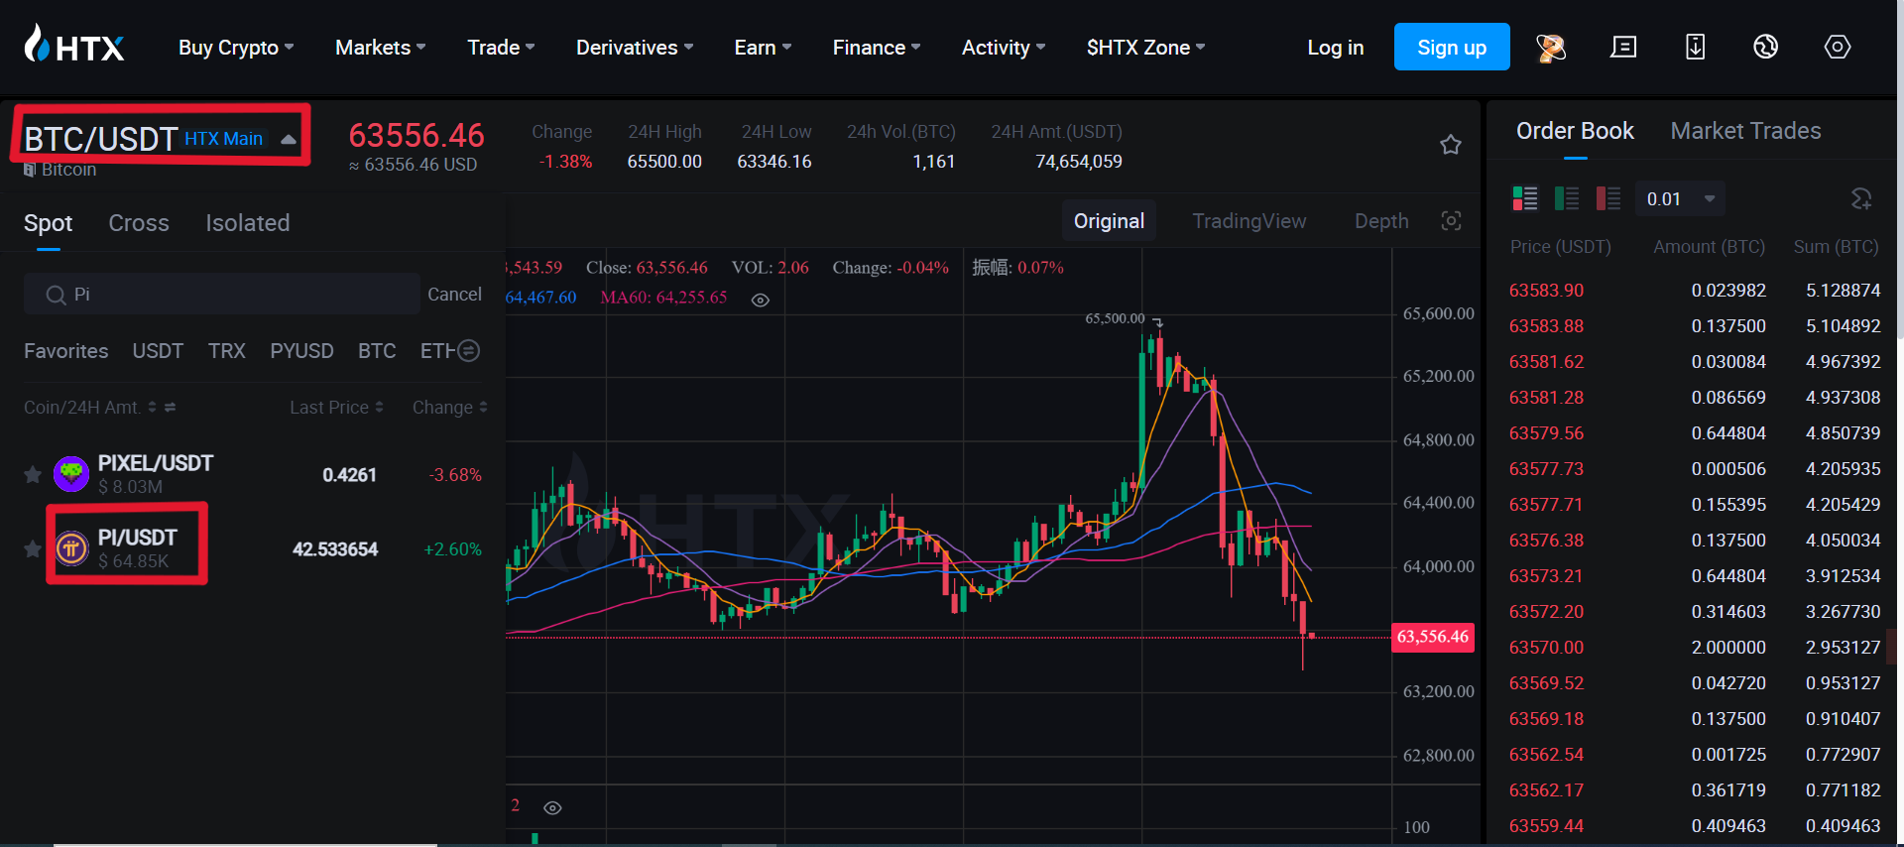Open the Buy Crypto dropdown menu
This screenshot has height=847, width=1904.
pos(236,48)
